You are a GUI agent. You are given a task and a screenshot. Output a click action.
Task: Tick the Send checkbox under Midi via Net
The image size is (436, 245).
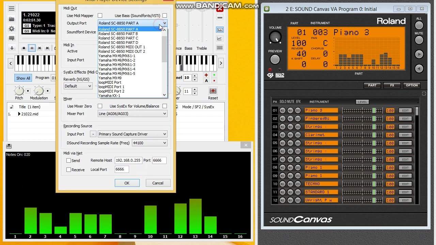[x=68, y=160]
